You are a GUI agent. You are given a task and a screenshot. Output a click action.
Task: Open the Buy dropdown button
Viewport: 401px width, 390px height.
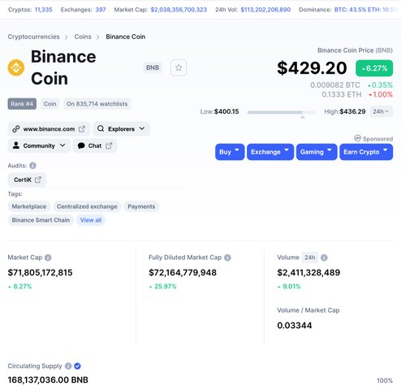click(230, 152)
